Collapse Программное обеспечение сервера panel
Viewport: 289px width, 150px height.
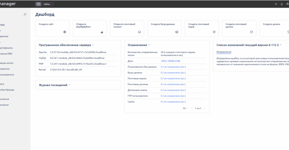pos(93,45)
